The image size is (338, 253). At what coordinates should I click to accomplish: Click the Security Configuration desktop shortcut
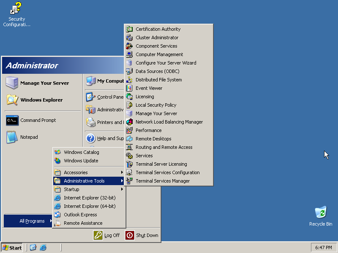coord(16,8)
